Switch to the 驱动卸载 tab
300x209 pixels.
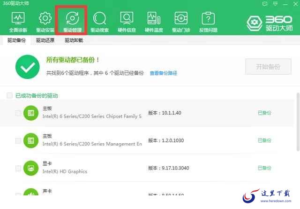(74, 40)
